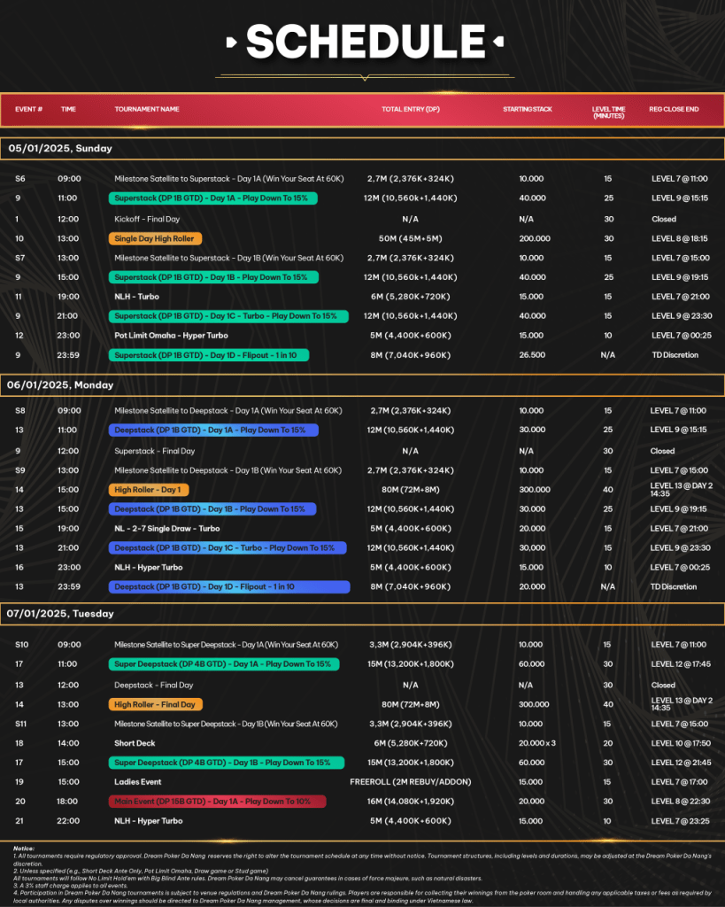Click Milestone Satellite to Deepstack Day 1A
This screenshot has width=725, height=907.
pos(228,411)
